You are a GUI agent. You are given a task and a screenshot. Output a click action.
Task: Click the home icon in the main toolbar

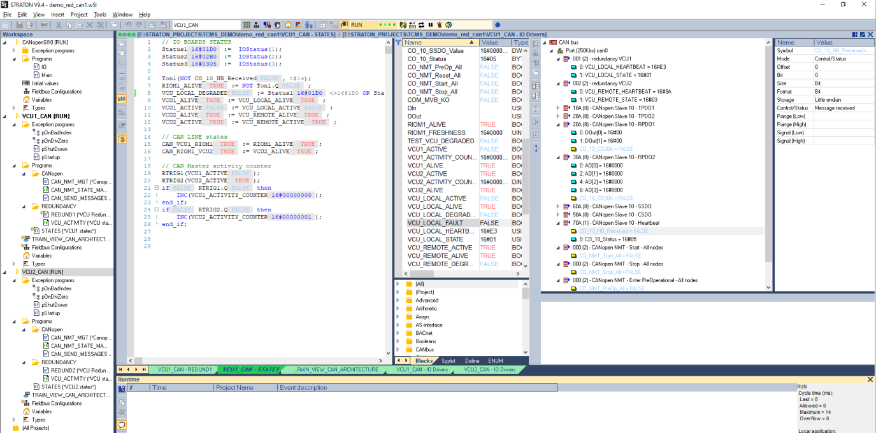point(287,25)
